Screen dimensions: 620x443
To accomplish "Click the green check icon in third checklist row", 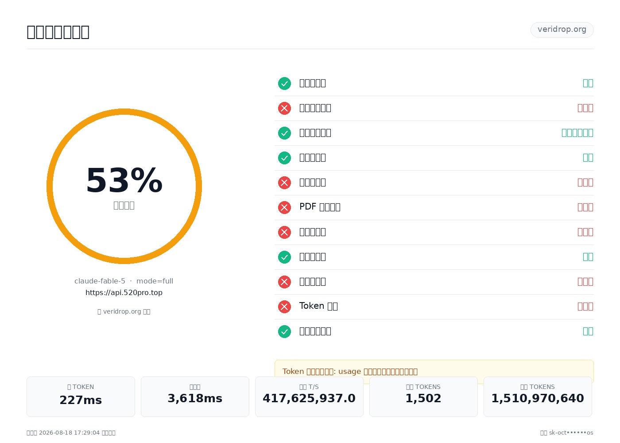I will click(x=284, y=133).
